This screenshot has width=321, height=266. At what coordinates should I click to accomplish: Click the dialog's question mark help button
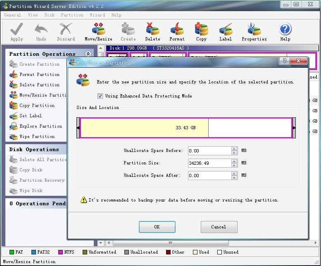[x=284, y=61]
